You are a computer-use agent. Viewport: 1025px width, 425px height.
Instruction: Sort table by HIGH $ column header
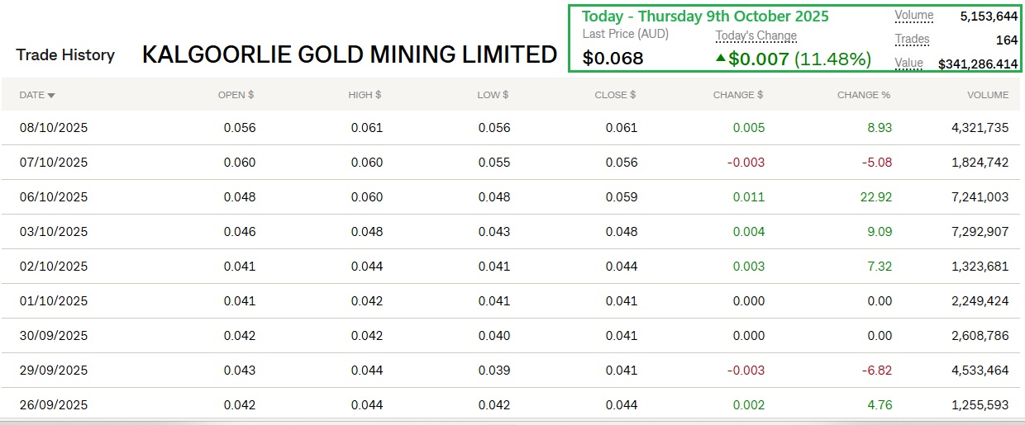(365, 95)
